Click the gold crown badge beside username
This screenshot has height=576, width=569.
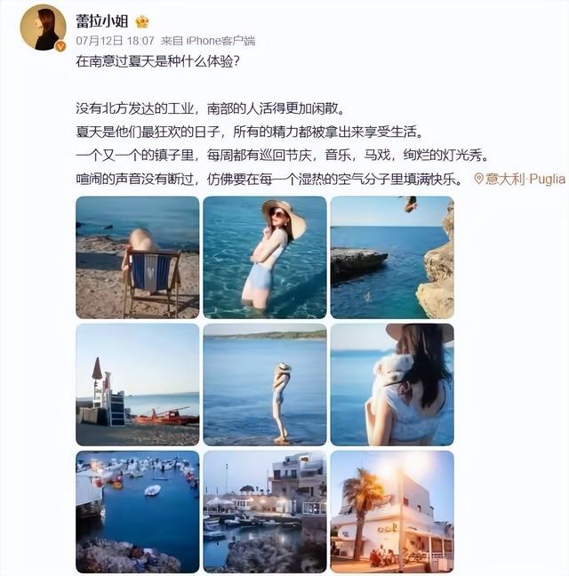pos(141,21)
